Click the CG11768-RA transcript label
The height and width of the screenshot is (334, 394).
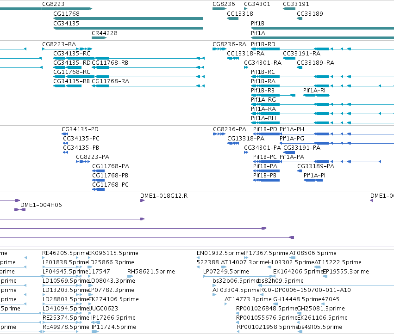[111, 81]
